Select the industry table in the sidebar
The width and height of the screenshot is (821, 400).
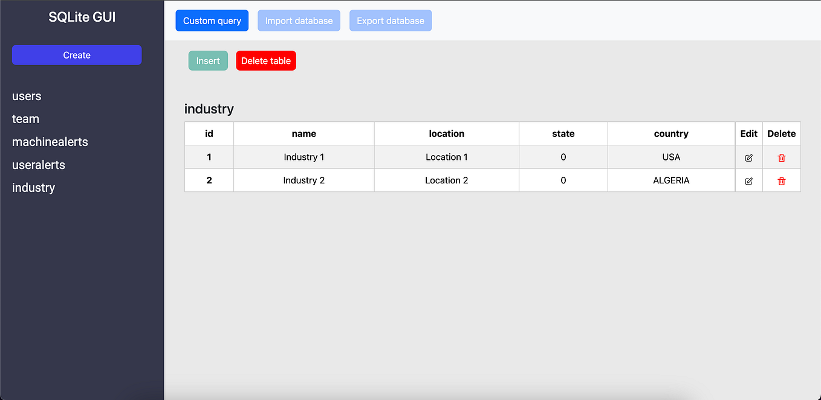33,188
